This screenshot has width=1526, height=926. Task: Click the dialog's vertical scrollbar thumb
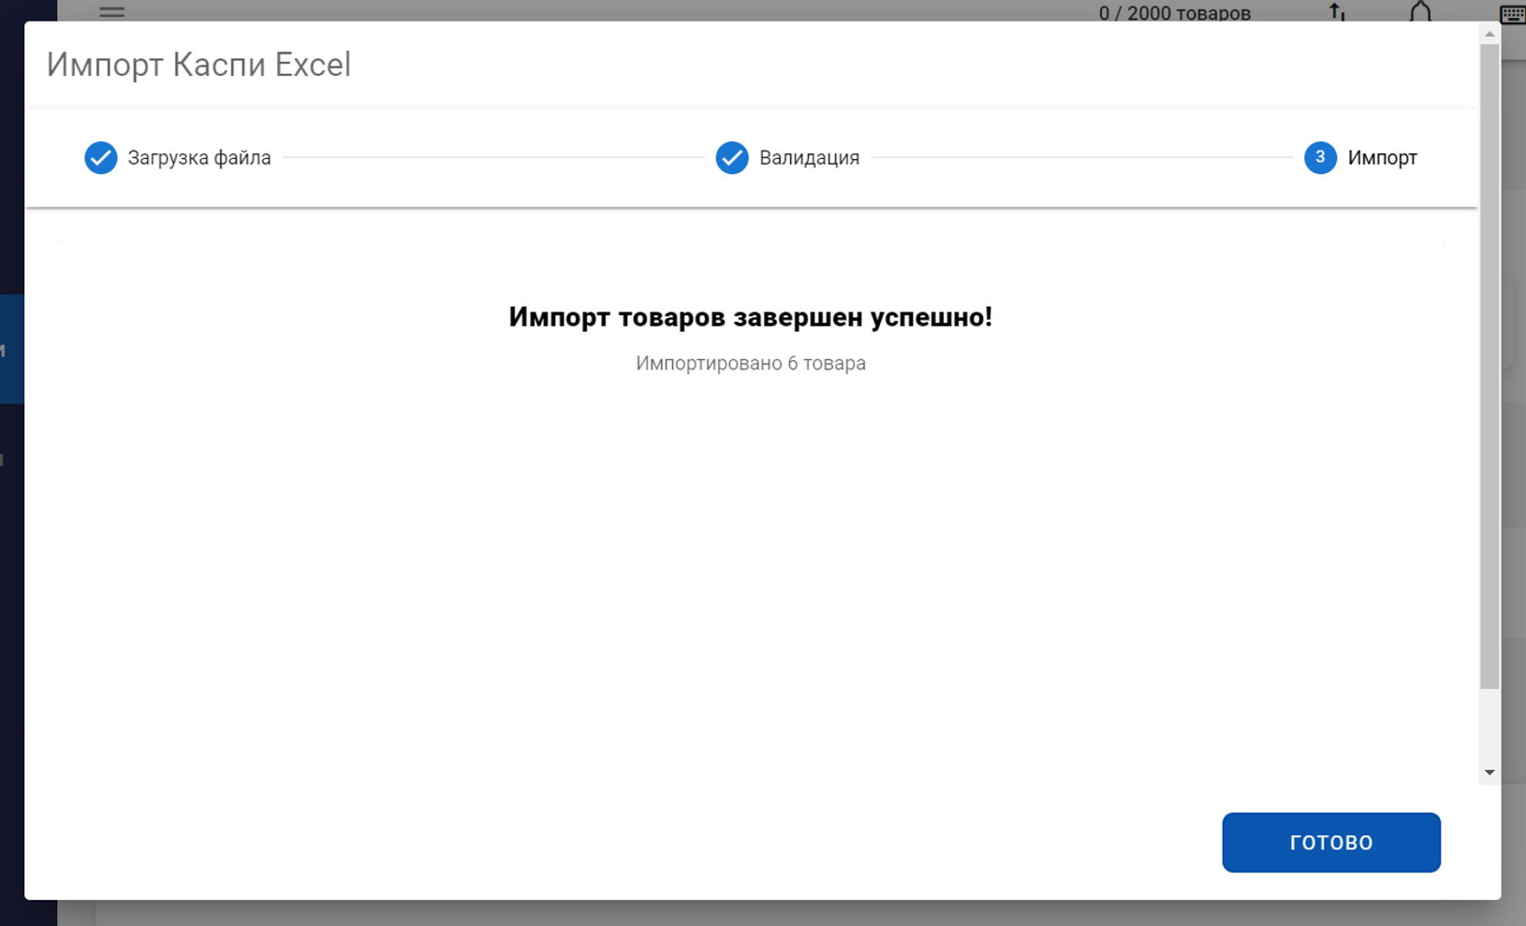[1489, 365]
